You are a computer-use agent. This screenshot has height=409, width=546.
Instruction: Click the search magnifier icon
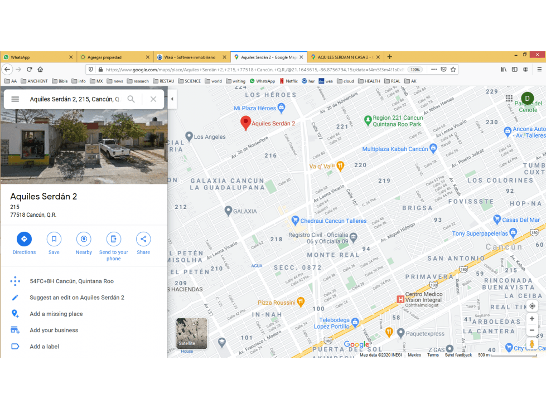131,99
